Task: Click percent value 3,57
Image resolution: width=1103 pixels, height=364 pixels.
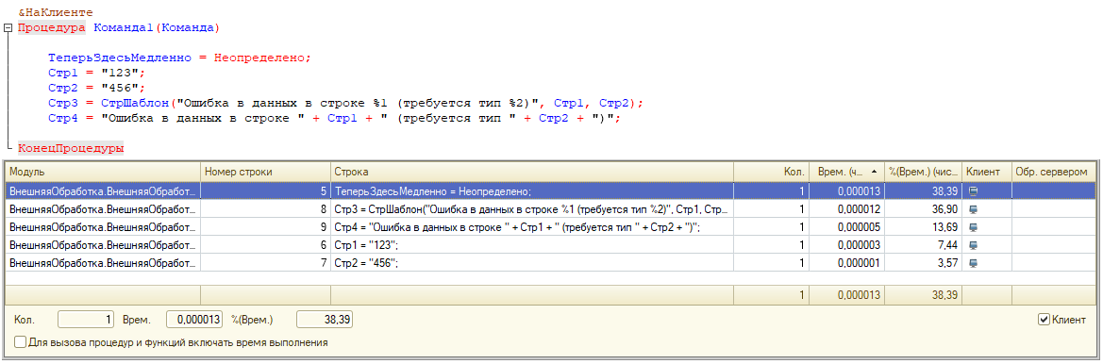Action: point(947,263)
